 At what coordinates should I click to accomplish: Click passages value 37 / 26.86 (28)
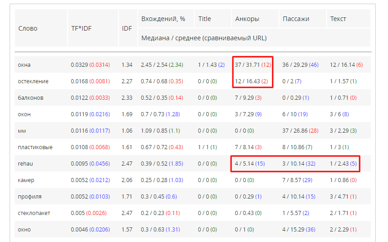301,131
